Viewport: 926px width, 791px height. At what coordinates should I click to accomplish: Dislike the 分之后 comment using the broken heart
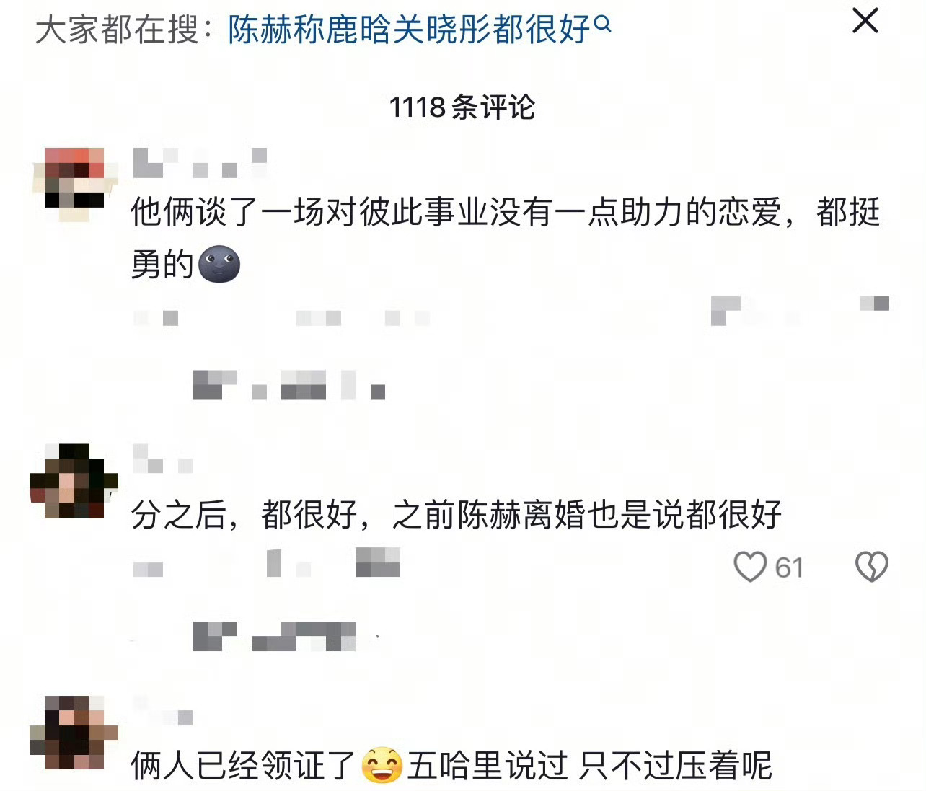click(x=871, y=567)
